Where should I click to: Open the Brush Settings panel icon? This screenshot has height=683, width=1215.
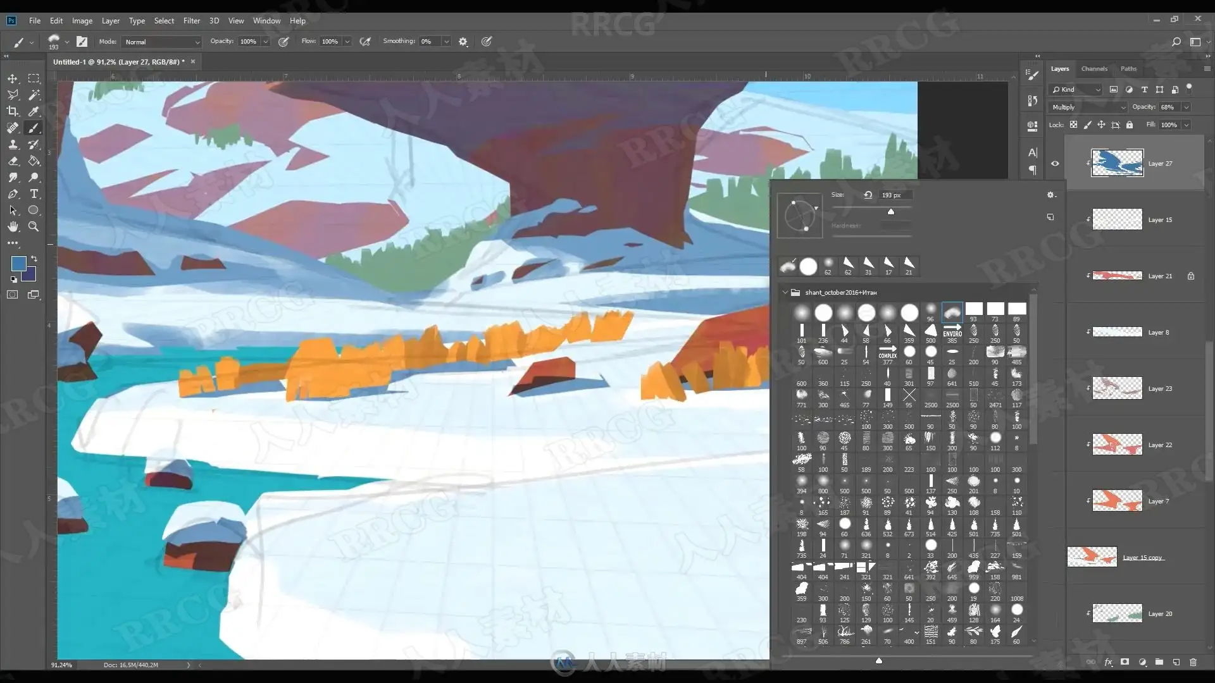click(1033, 75)
